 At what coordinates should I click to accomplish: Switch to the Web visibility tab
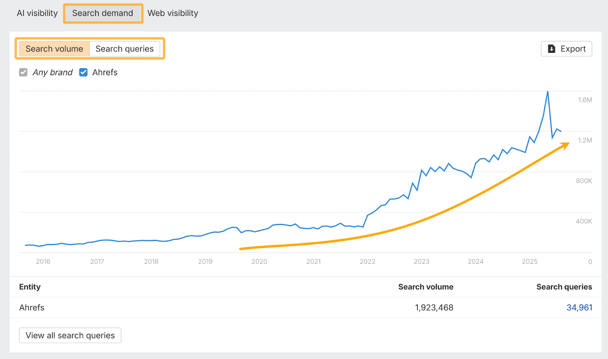(x=173, y=13)
